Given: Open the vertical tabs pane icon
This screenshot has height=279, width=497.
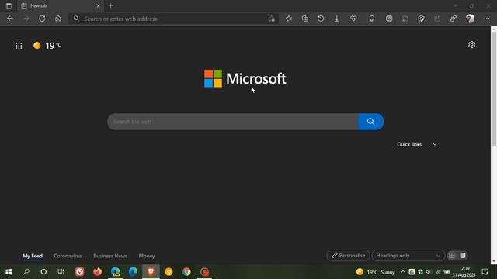Looking at the screenshot, I should point(9,5).
